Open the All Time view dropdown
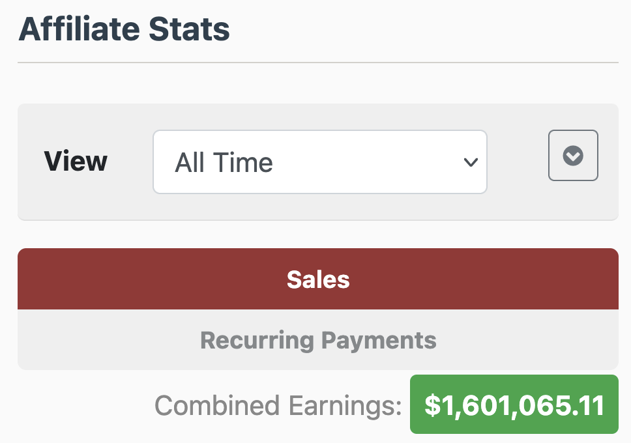 (319, 162)
